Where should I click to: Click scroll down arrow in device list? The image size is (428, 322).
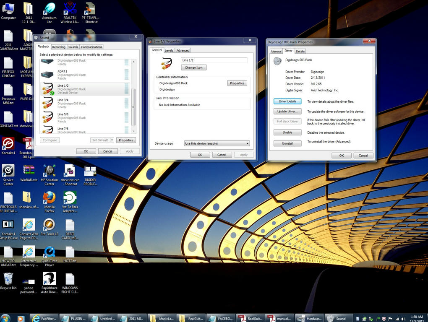133,131
